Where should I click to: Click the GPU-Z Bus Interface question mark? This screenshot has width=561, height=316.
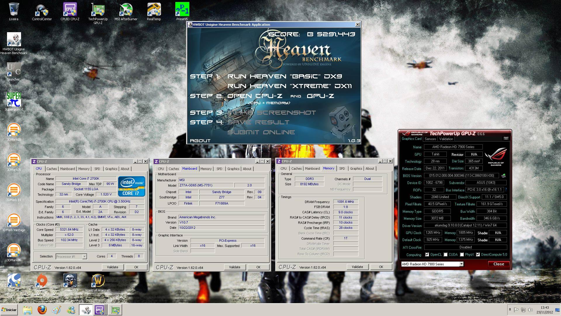[x=506, y=190]
